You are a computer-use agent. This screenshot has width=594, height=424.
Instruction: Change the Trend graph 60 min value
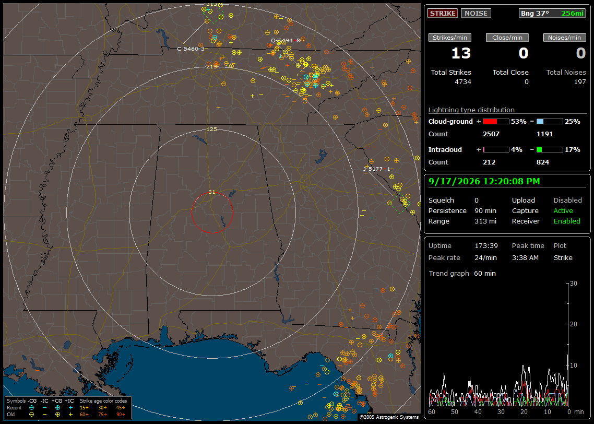484,273
